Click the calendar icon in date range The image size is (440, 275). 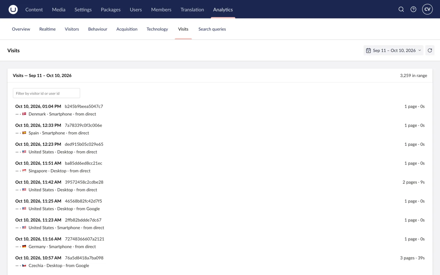(x=369, y=50)
